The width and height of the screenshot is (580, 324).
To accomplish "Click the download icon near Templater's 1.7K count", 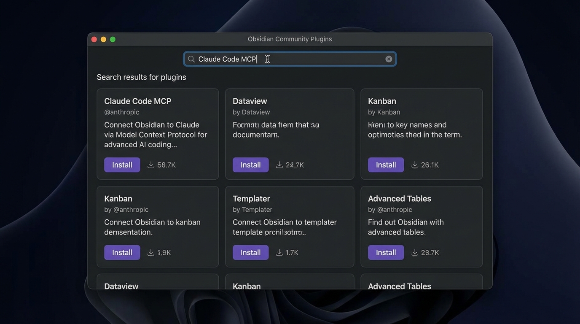I will coord(279,252).
